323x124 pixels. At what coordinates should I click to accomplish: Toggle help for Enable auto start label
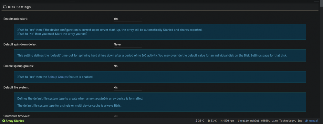tap(16, 19)
